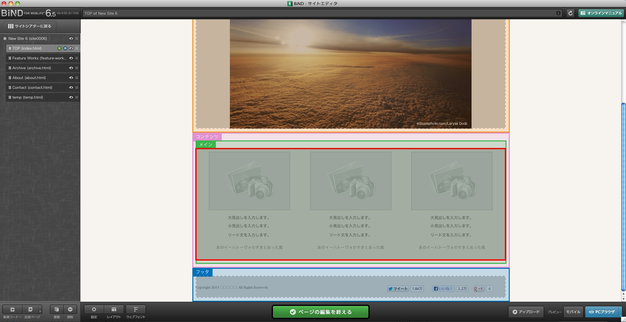Click the page icon of Feature Works row

[x=10, y=58]
